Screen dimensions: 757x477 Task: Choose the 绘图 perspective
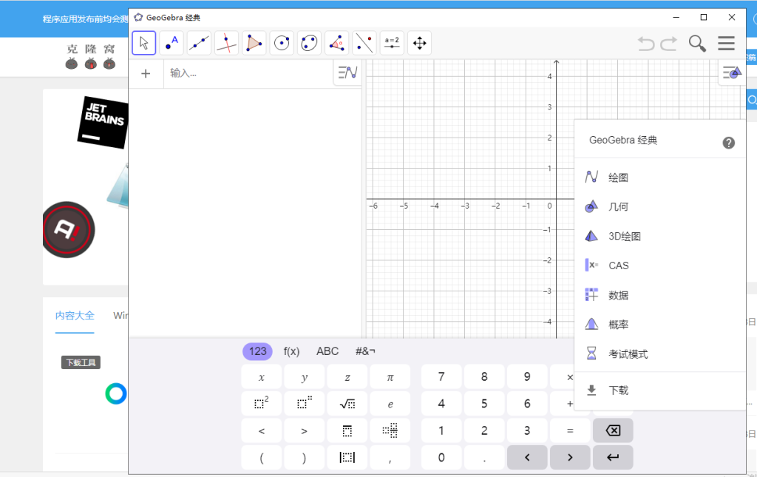[x=660, y=177]
